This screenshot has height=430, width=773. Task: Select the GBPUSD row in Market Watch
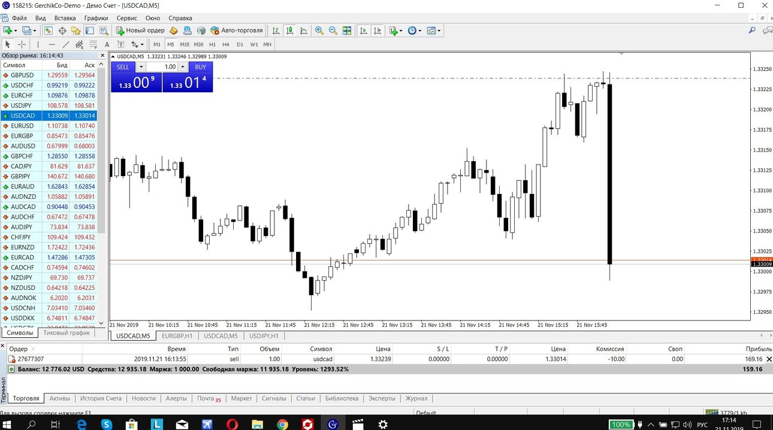[49, 75]
